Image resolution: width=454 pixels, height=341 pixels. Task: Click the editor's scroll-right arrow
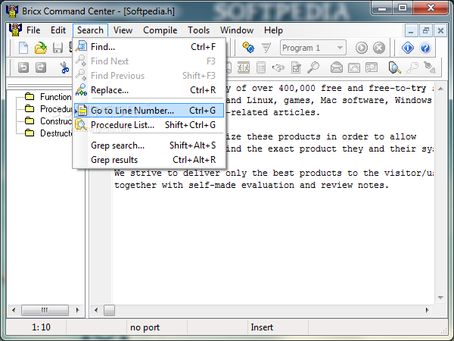pos(428,310)
